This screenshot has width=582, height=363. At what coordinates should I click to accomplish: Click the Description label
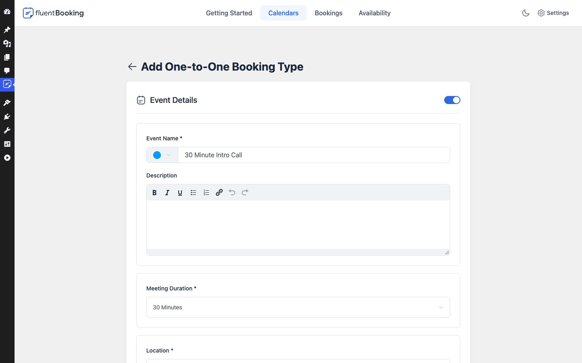coord(162,175)
